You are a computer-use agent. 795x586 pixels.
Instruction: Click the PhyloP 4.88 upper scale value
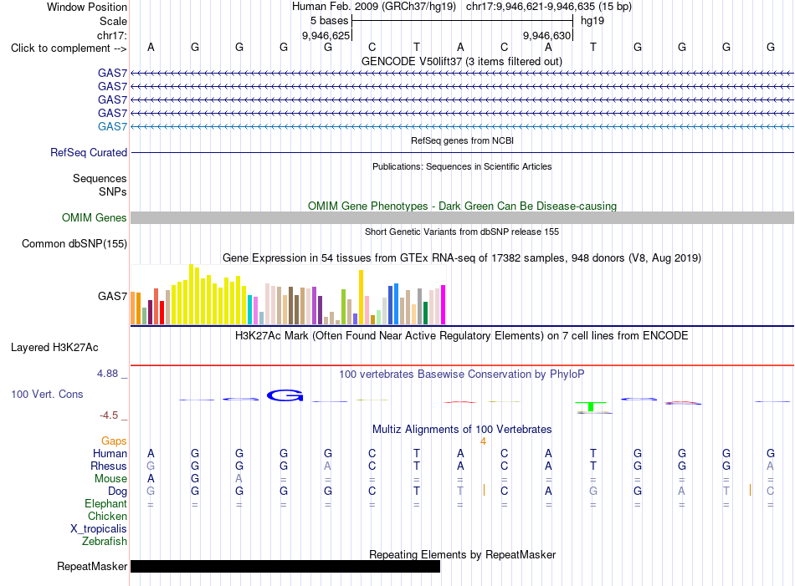tap(107, 374)
